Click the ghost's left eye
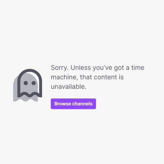 tap(26, 83)
